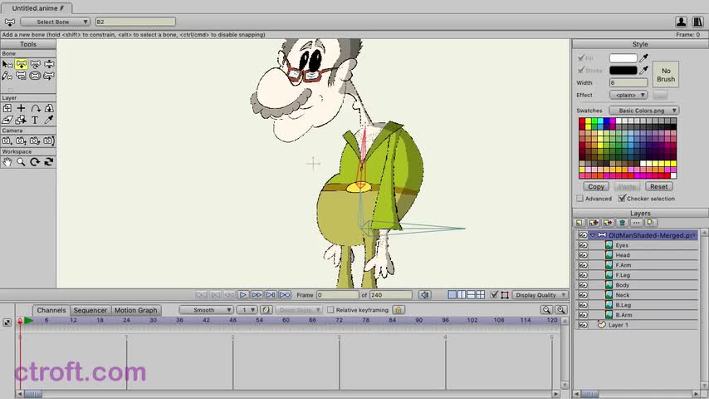Select the Zoom Camera tool
The image size is (709, 399).
click(22, 140)
